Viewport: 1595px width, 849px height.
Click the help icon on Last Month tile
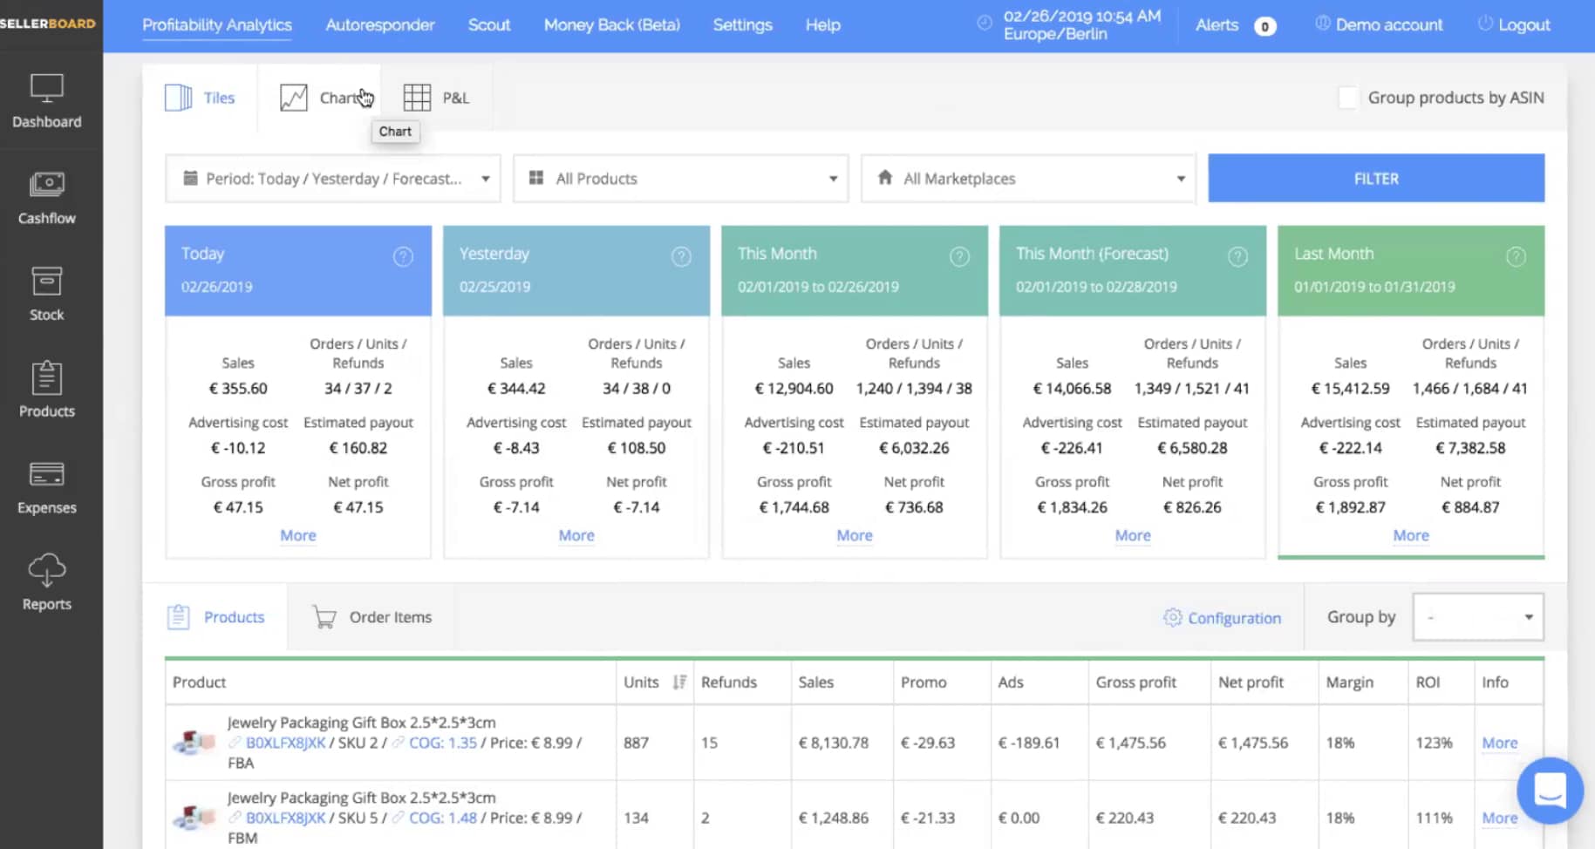click(x=1517, y=256)
